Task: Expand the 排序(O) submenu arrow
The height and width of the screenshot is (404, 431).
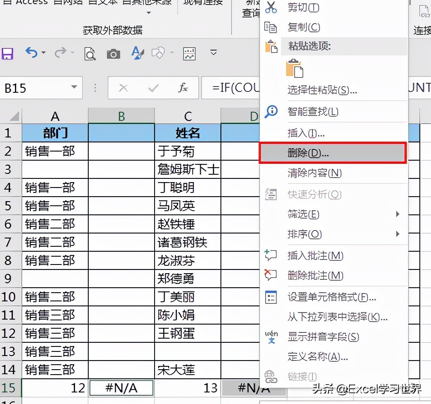Action: (397, 234)
